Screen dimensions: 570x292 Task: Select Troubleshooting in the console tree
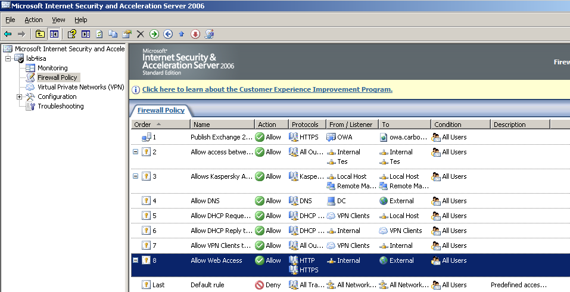pyautogui.click(x=60, y=106)
